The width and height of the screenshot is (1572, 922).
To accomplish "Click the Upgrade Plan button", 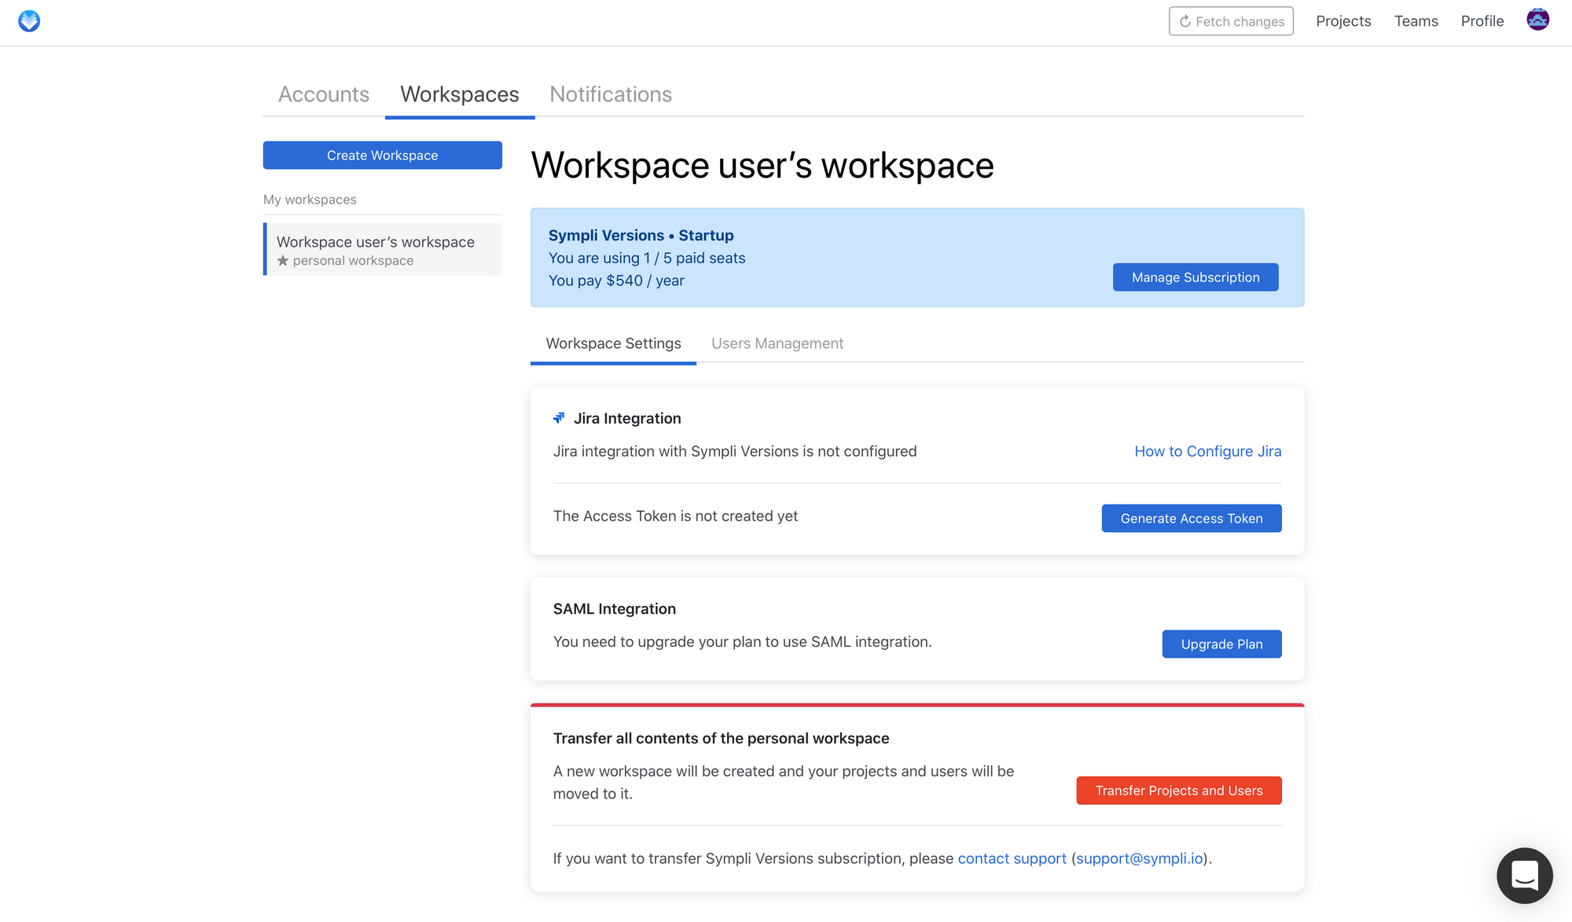I will (1221, 644).
